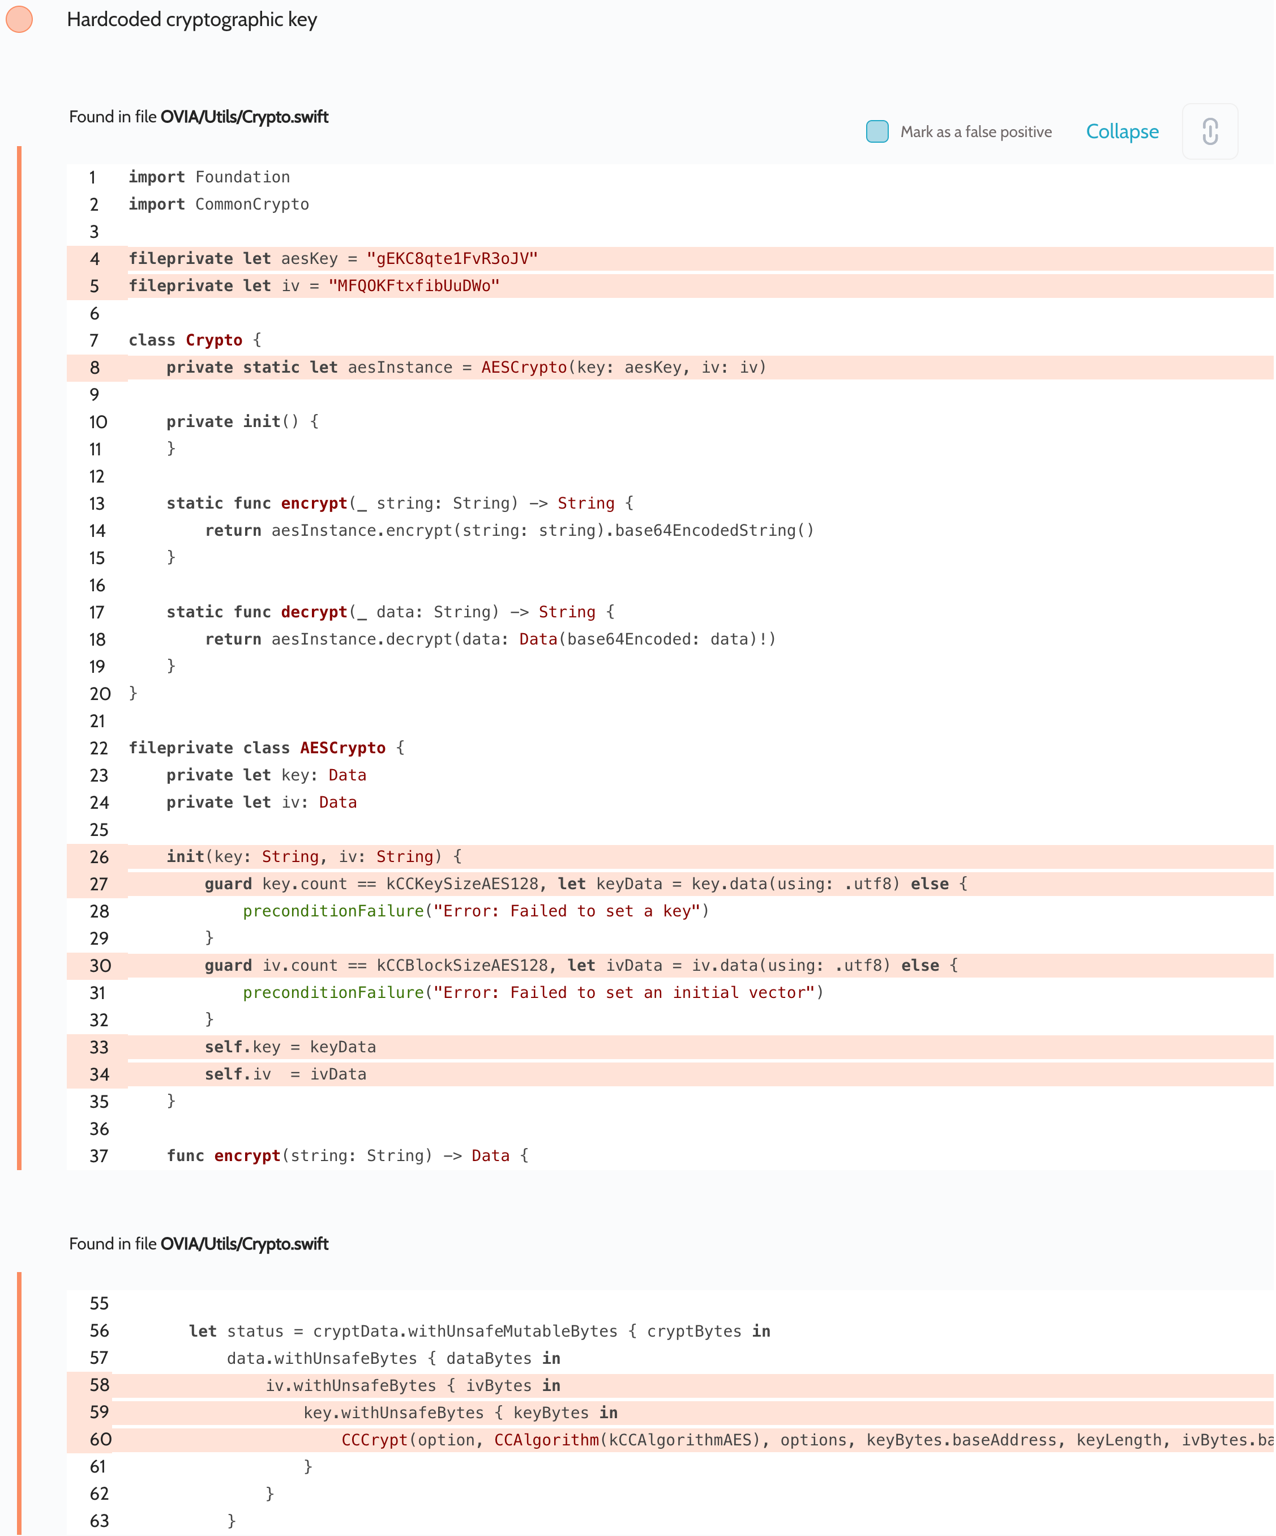The height and width of the screenshot is (1536, 1276).
Task: Click the 'self.key = keyData' line
Action: click(x=290, y=1047)
